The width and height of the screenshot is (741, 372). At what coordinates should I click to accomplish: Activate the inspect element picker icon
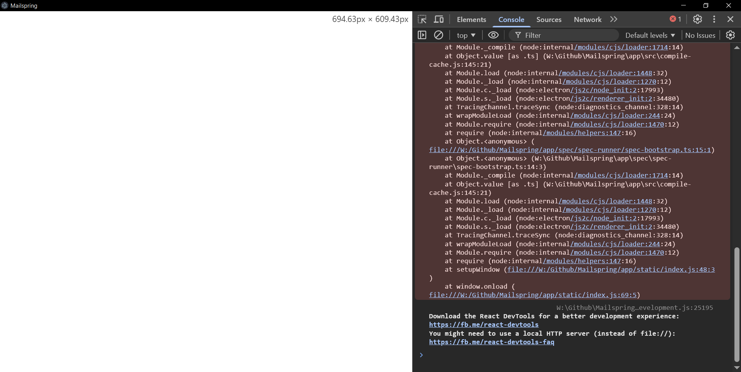point(422,19)
